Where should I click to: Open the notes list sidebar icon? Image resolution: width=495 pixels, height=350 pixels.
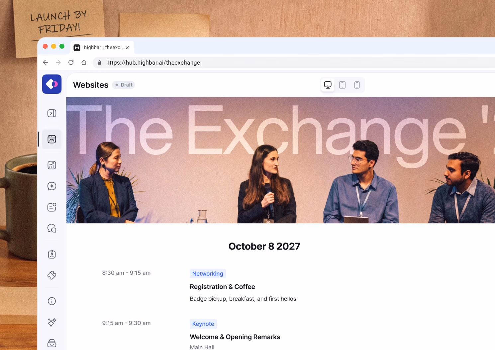(52, 207)
